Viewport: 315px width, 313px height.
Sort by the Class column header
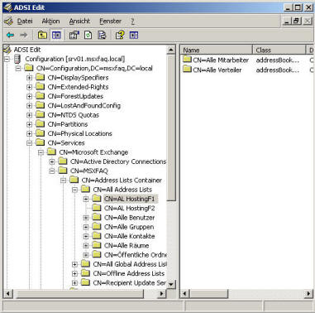[x=279, y=50]
